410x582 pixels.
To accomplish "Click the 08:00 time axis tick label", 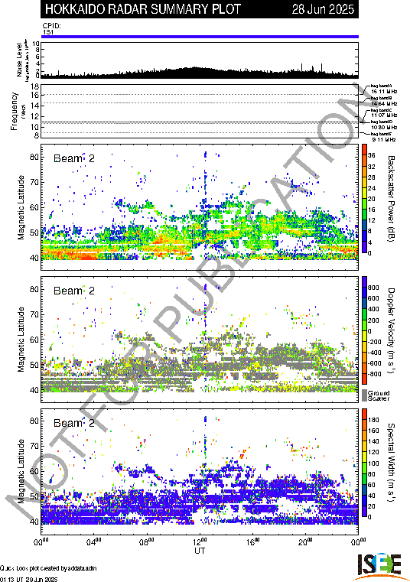I will pyautogui.click(x=147, y=541).
